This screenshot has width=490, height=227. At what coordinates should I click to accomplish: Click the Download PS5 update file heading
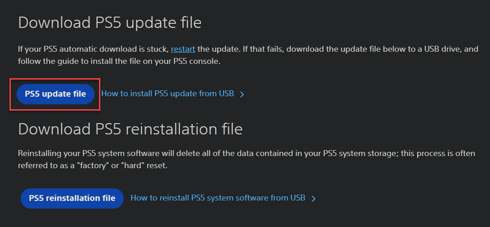coord(109,22)
